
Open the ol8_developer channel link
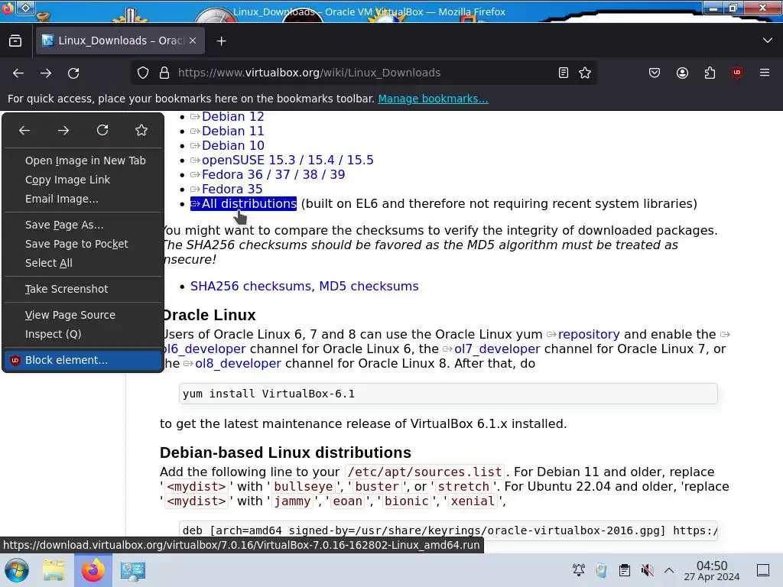[238, 363]
